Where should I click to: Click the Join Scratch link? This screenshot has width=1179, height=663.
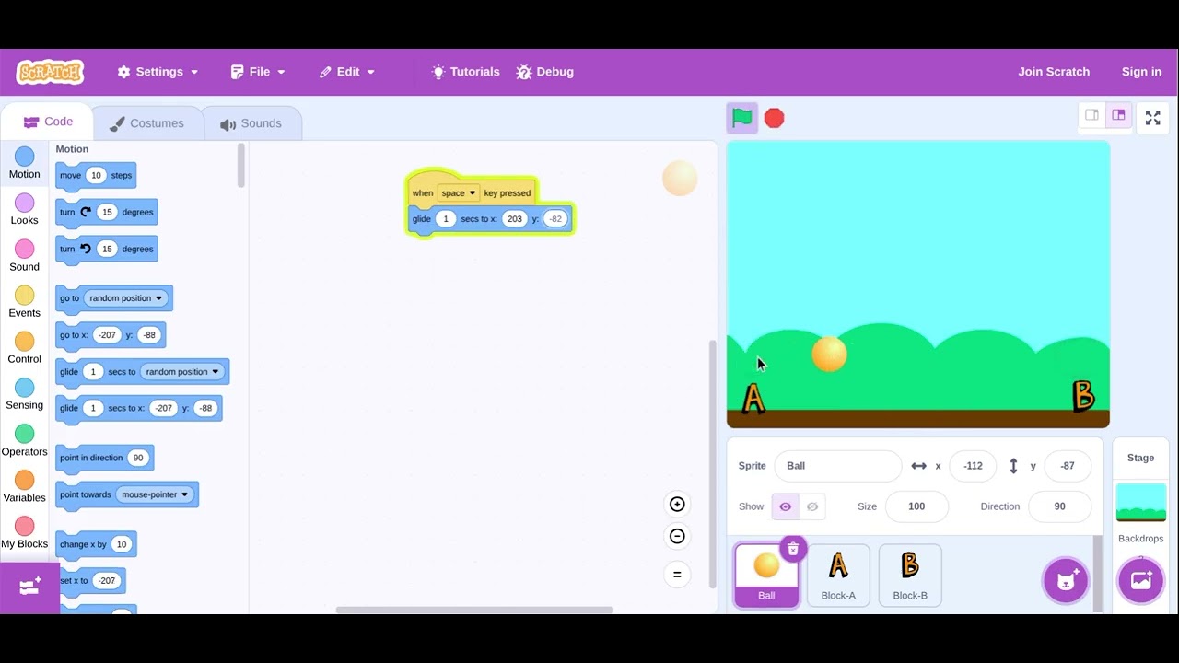1054,72
